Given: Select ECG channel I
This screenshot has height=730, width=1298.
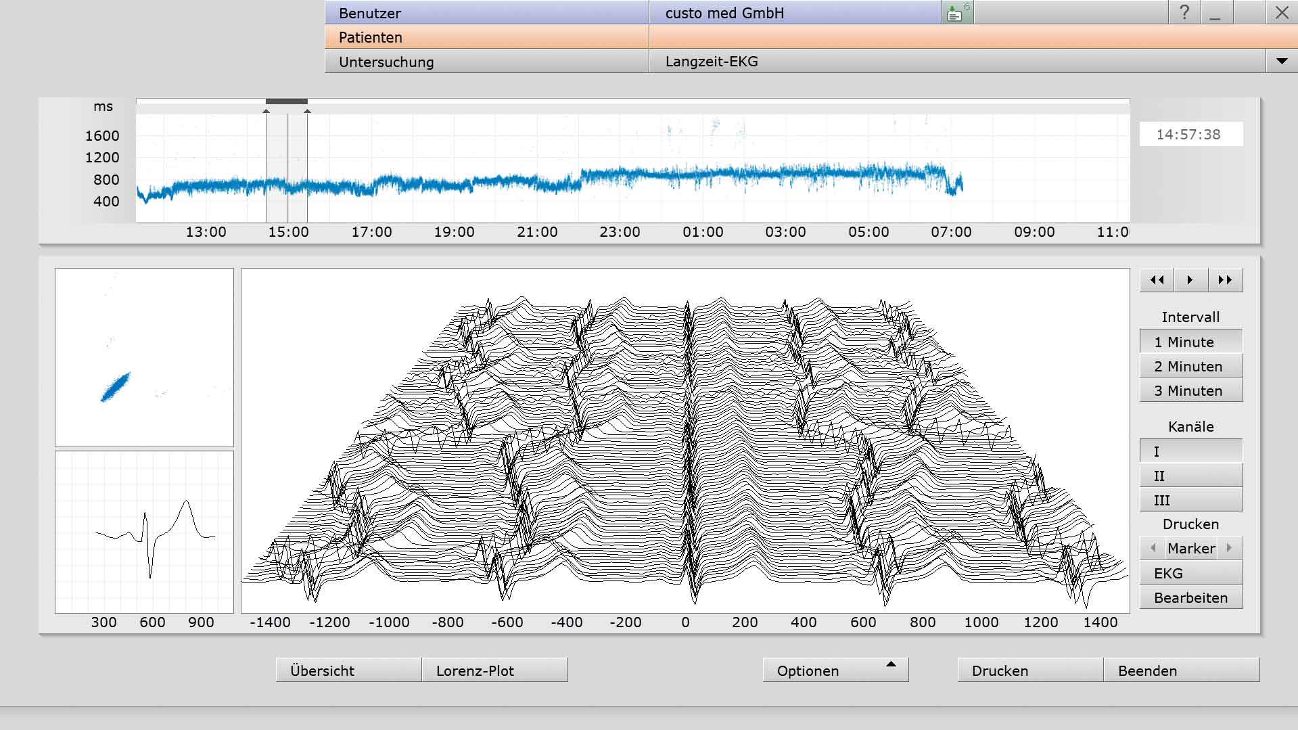Looking at the screenshot, I should 1191,451.
